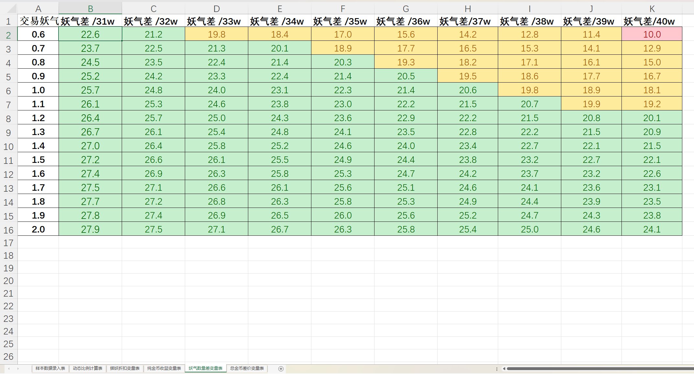Select row 5 by its row header
This screenshot has height=374, width=694.
coord(9,76)
